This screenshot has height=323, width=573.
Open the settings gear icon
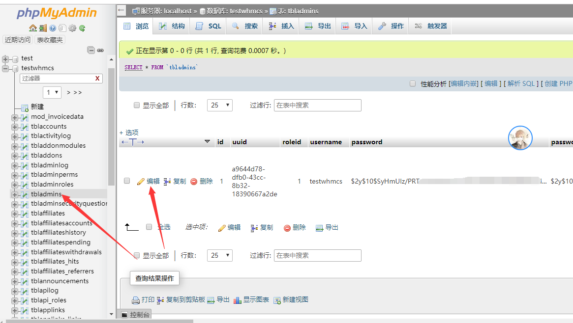click(72, 28)
